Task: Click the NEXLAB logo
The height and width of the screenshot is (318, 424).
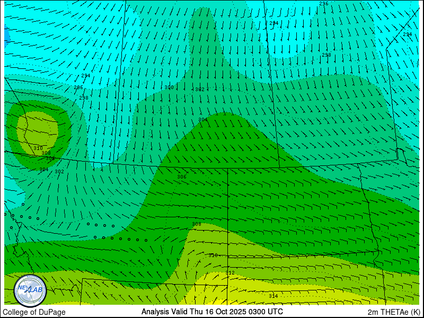Action: (30, 290)
